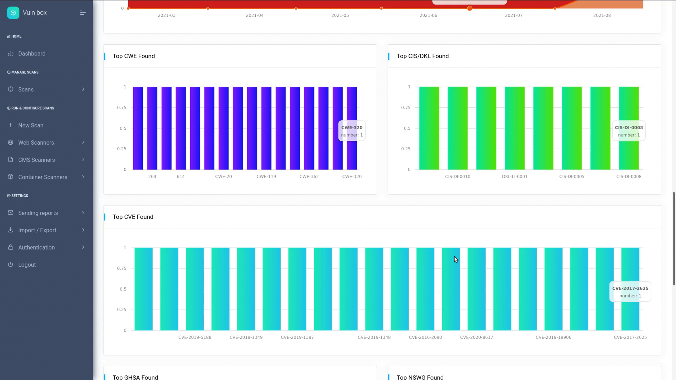Click the page vertical scrollbar thumb
Viewport: 676px width, 380px height.
click(x=674, y=239)
